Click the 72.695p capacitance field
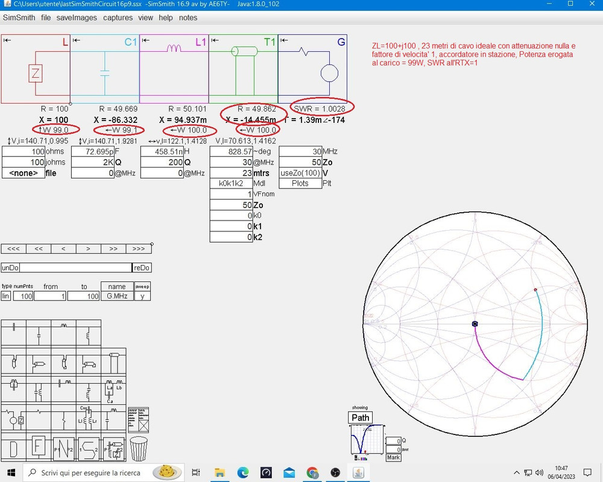The height and width of the screenshot is (482, 603). click(x=93, y=151)
